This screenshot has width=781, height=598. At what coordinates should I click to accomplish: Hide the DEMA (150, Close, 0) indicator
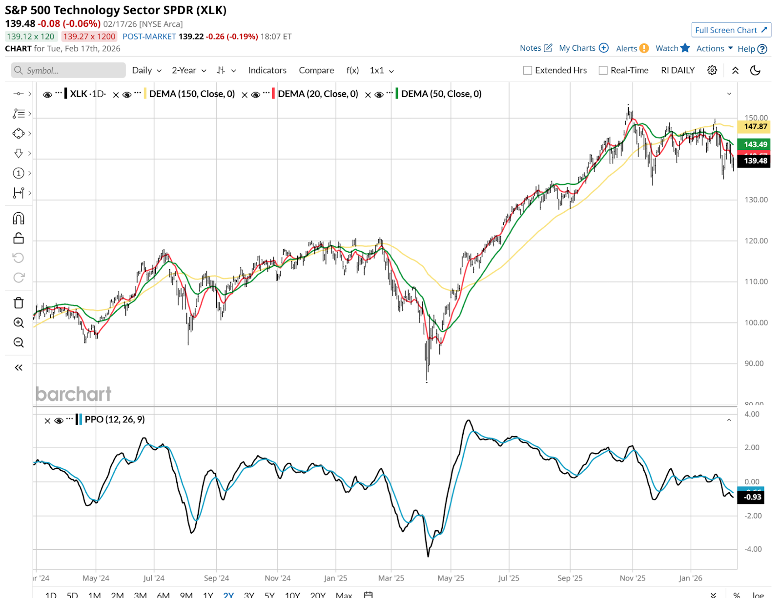pyautogui.click(x=127, y=94)
